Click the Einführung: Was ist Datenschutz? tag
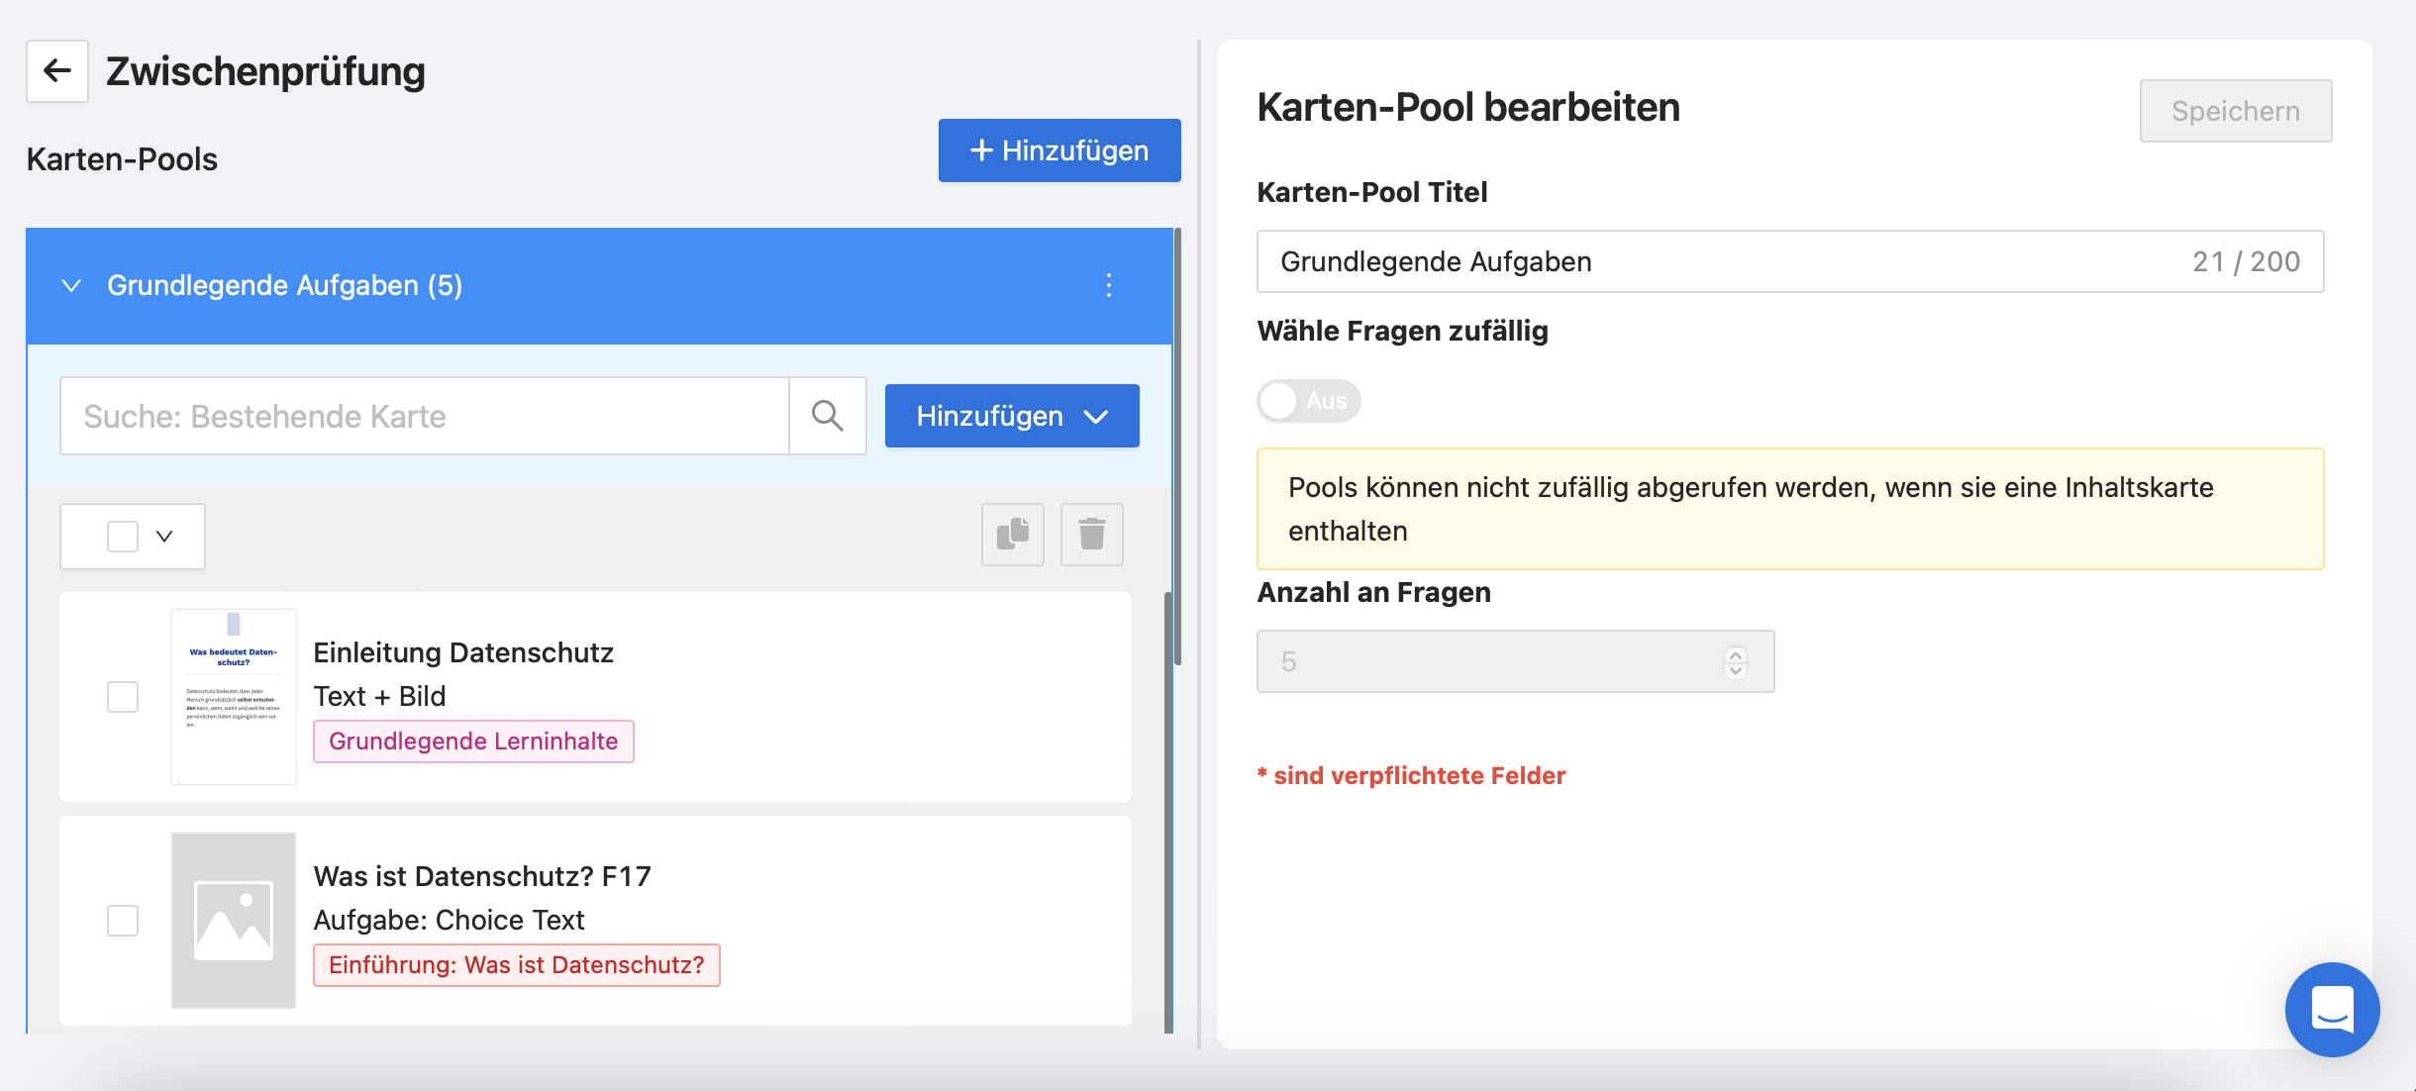Screen dimensions: 2416x1091 517,965
